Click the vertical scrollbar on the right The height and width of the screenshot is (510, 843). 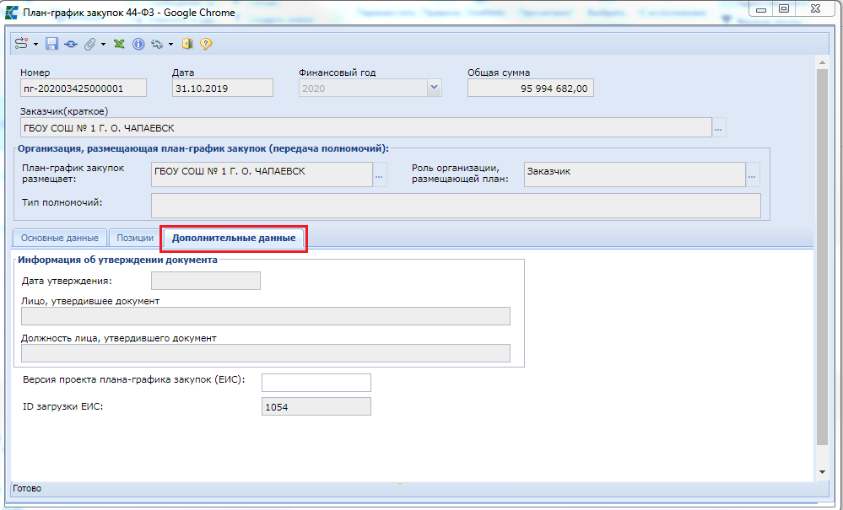822,253
